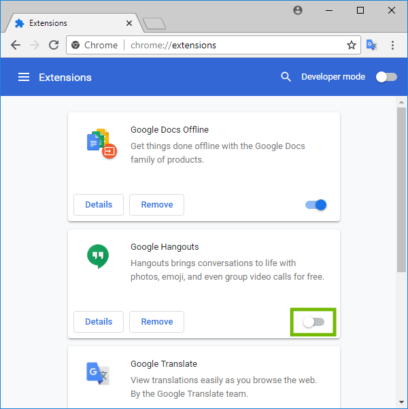The height and width of the screenshot is (409, 408).
Task: Open Details for Google Hangouts
Action: point(99,322)
